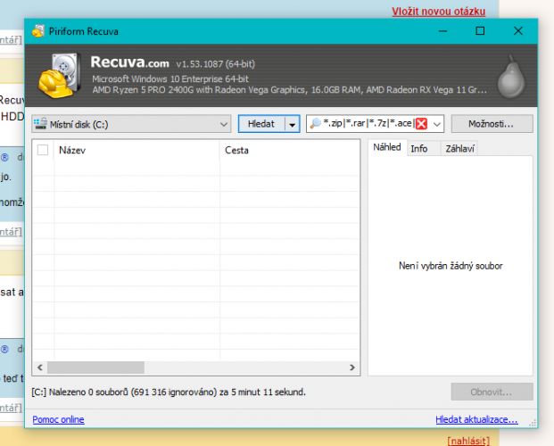
Task: Switch to the Info tab
Action: point(419,149)
